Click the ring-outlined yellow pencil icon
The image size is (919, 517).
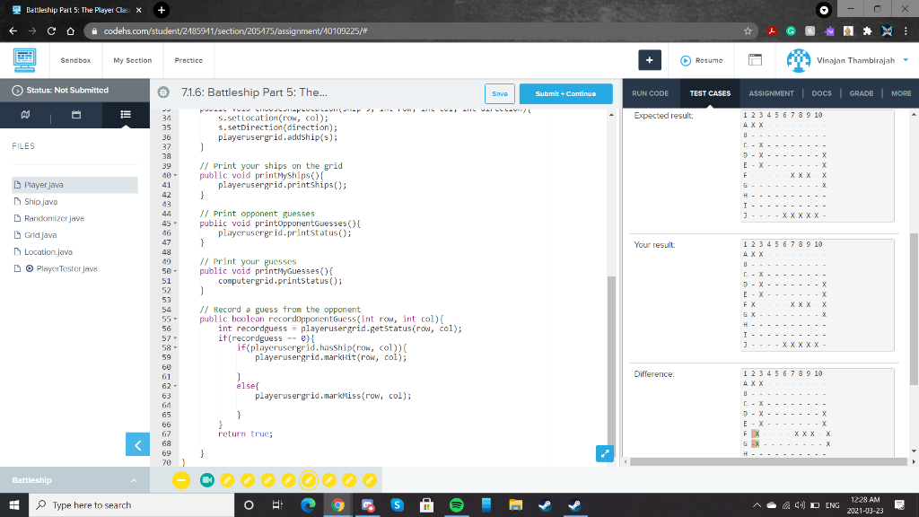click(x=309, y=480)
